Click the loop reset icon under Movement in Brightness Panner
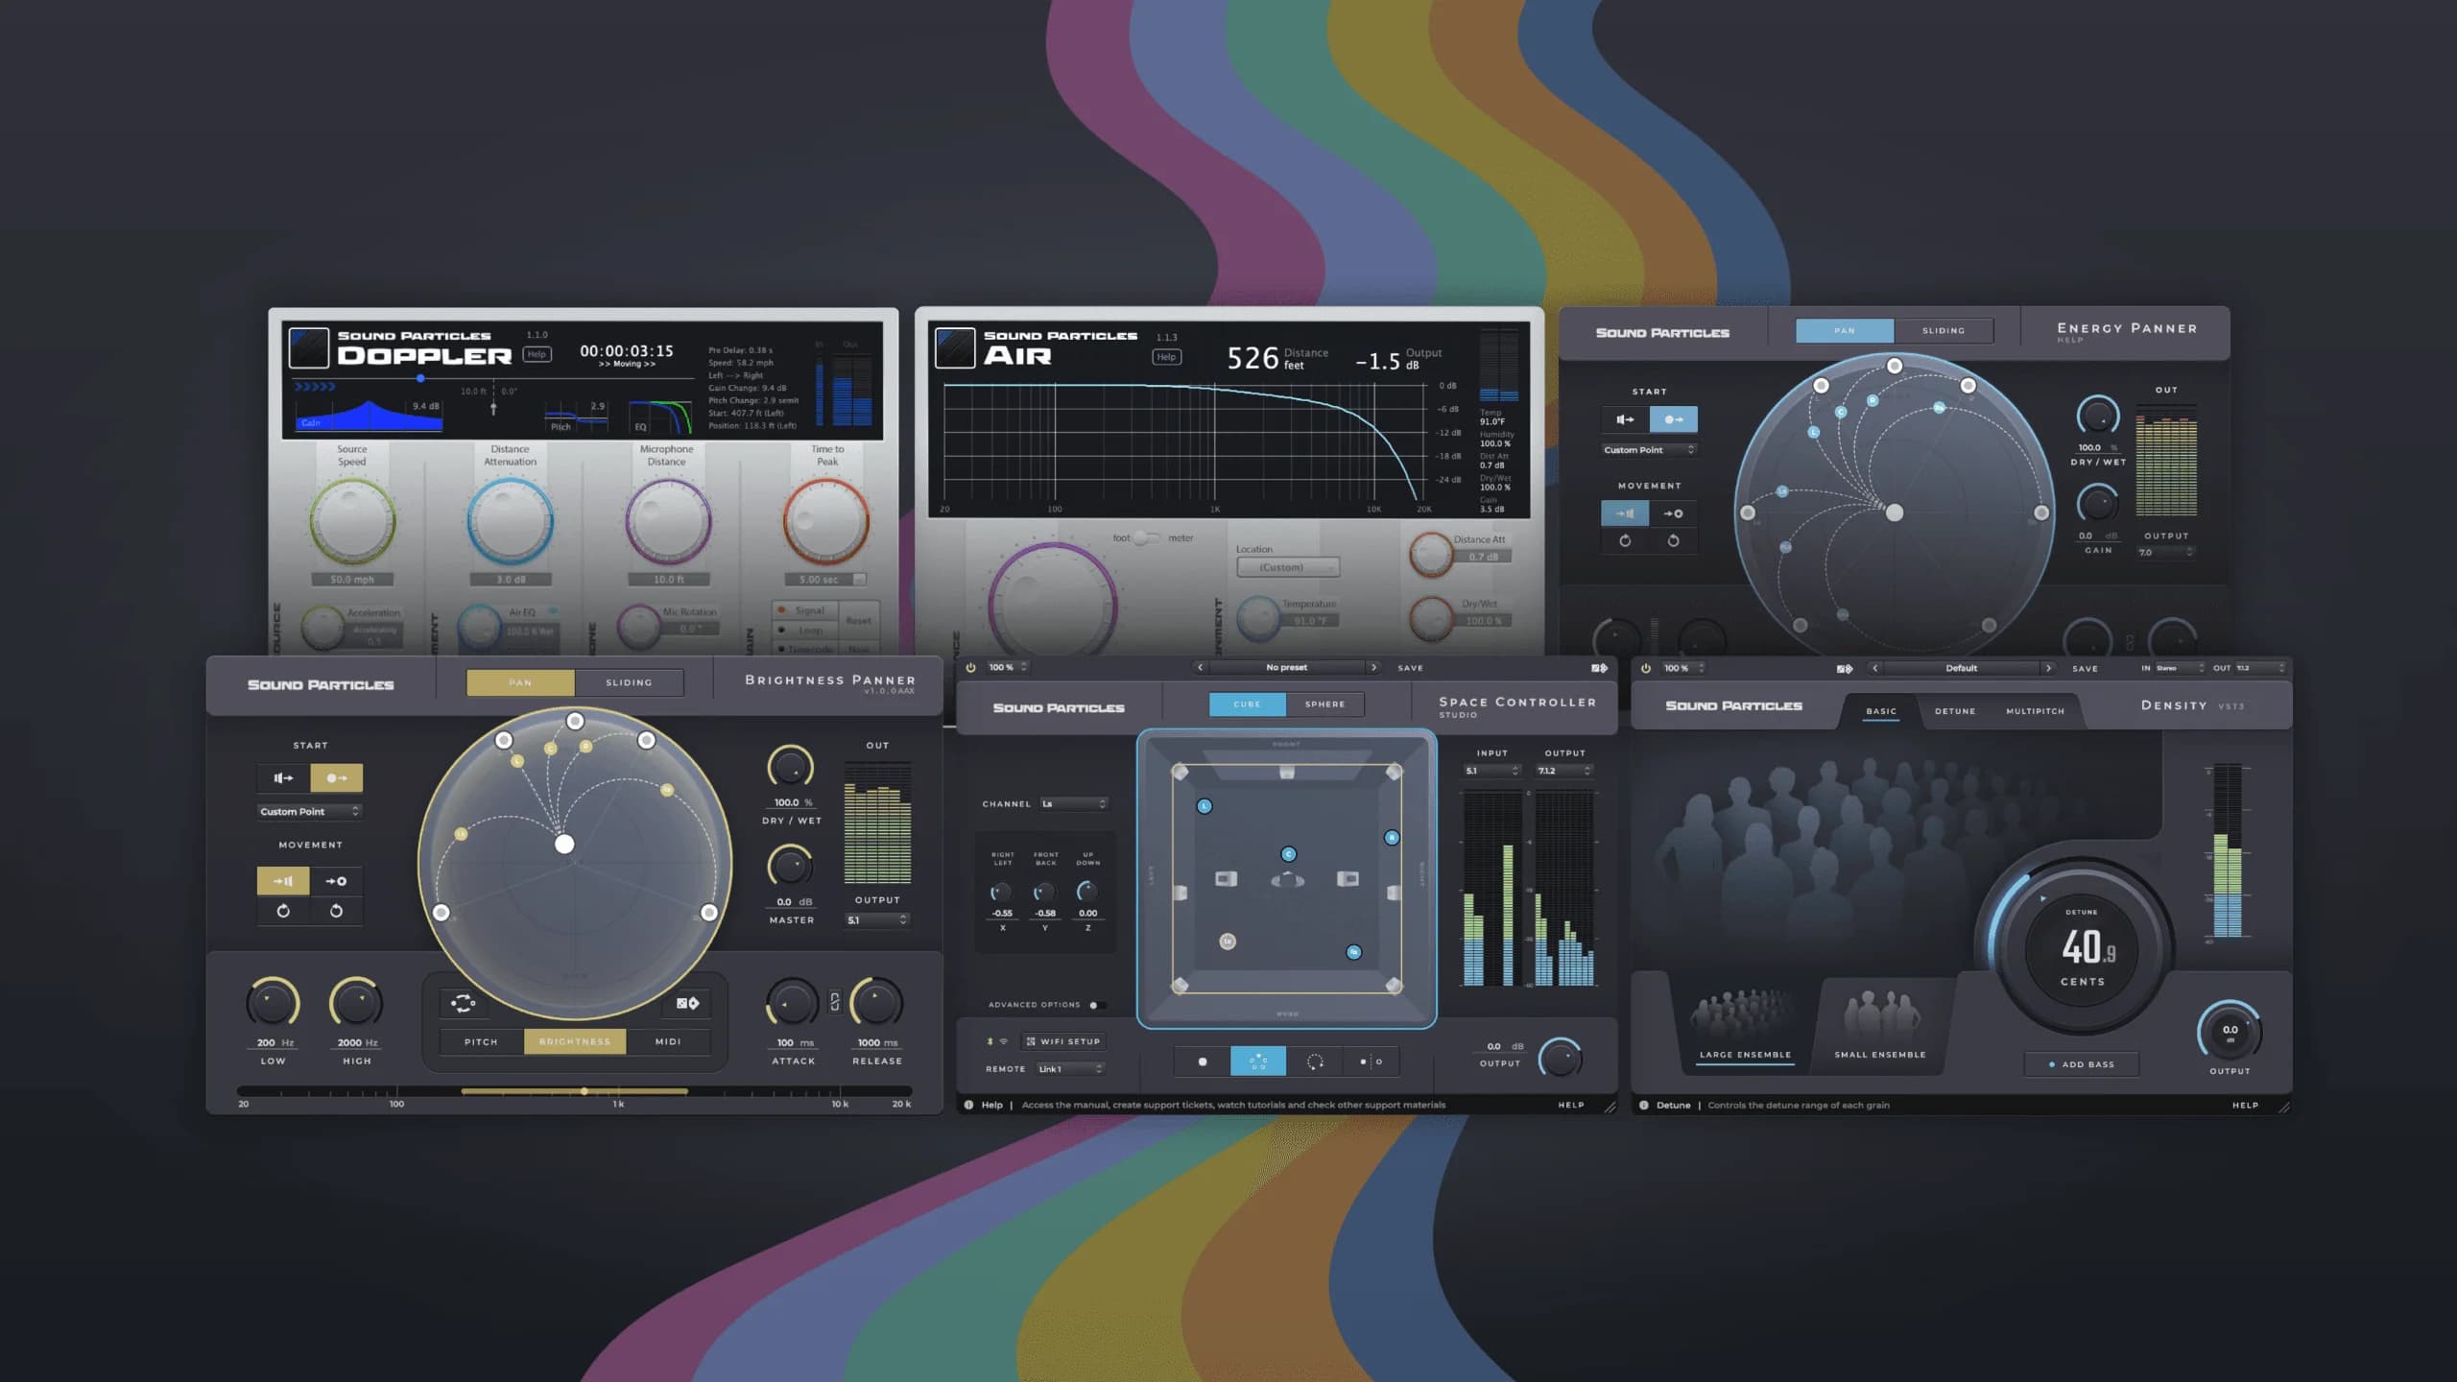This screenshot has height=1382, width=2457. 283,911
